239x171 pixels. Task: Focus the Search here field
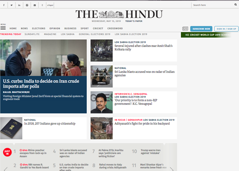(212, 5)
